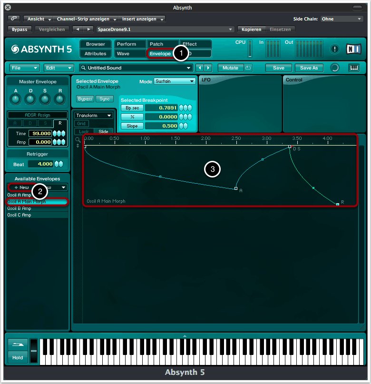
Task: Switch to the Patch tab
Action: 163,44
